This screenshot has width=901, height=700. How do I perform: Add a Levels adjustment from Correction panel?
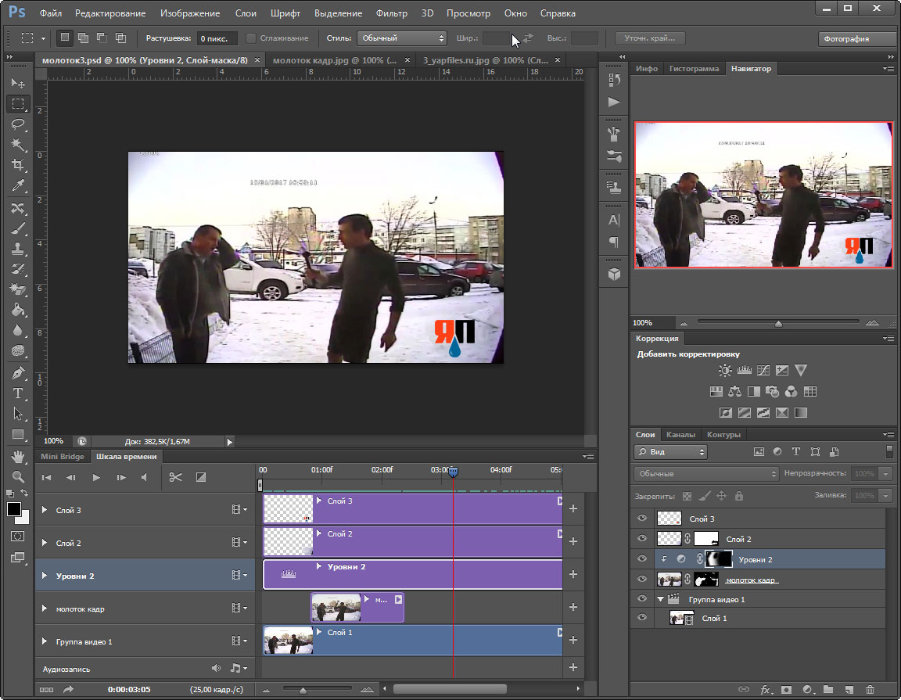[744, 371]
